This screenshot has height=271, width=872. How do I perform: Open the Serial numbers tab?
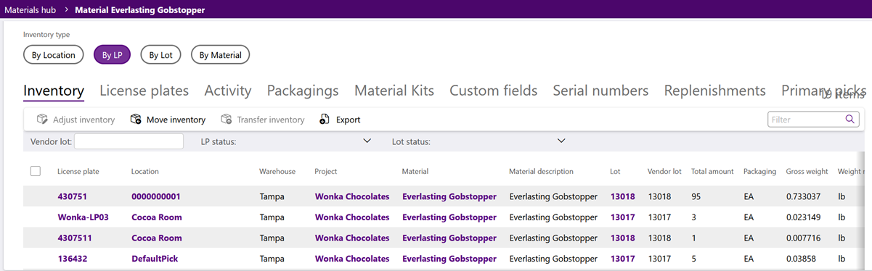click(x=600, y=91)
